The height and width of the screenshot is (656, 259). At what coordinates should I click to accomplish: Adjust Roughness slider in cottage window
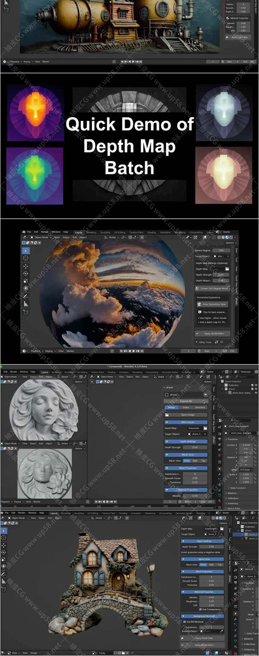212,601
